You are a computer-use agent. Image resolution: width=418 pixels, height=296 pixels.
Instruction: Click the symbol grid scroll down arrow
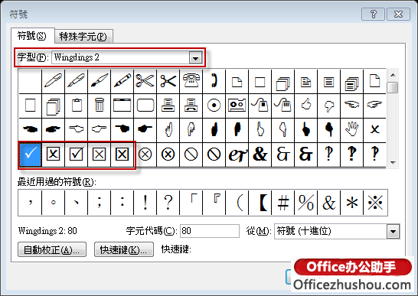(x=393, y=162)
